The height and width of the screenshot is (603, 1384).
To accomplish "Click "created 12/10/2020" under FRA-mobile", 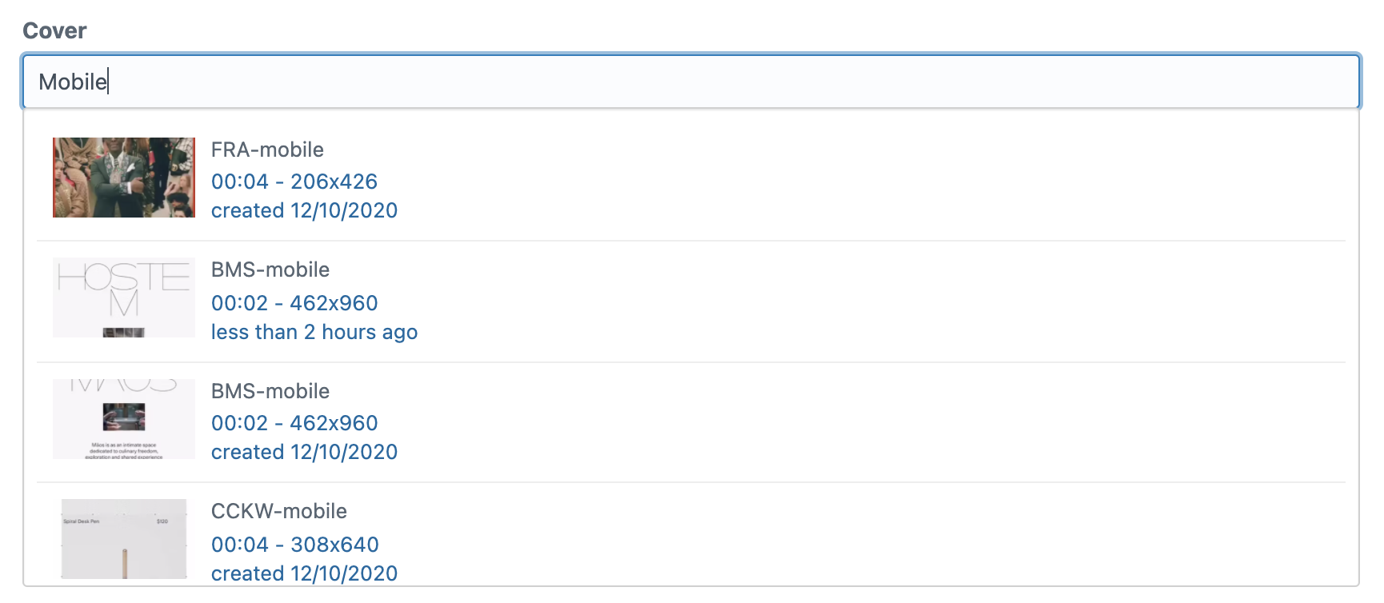I will click(x=304, y=210).
